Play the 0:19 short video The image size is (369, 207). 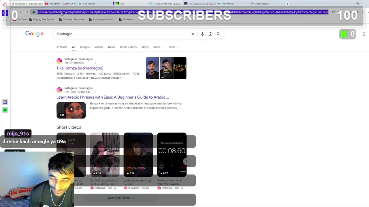point(105,154)
